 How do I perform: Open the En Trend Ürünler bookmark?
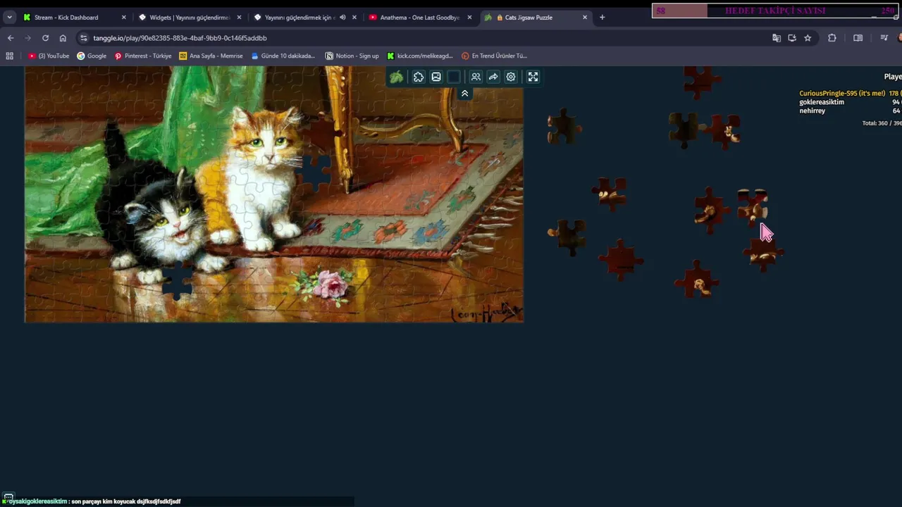494,56
